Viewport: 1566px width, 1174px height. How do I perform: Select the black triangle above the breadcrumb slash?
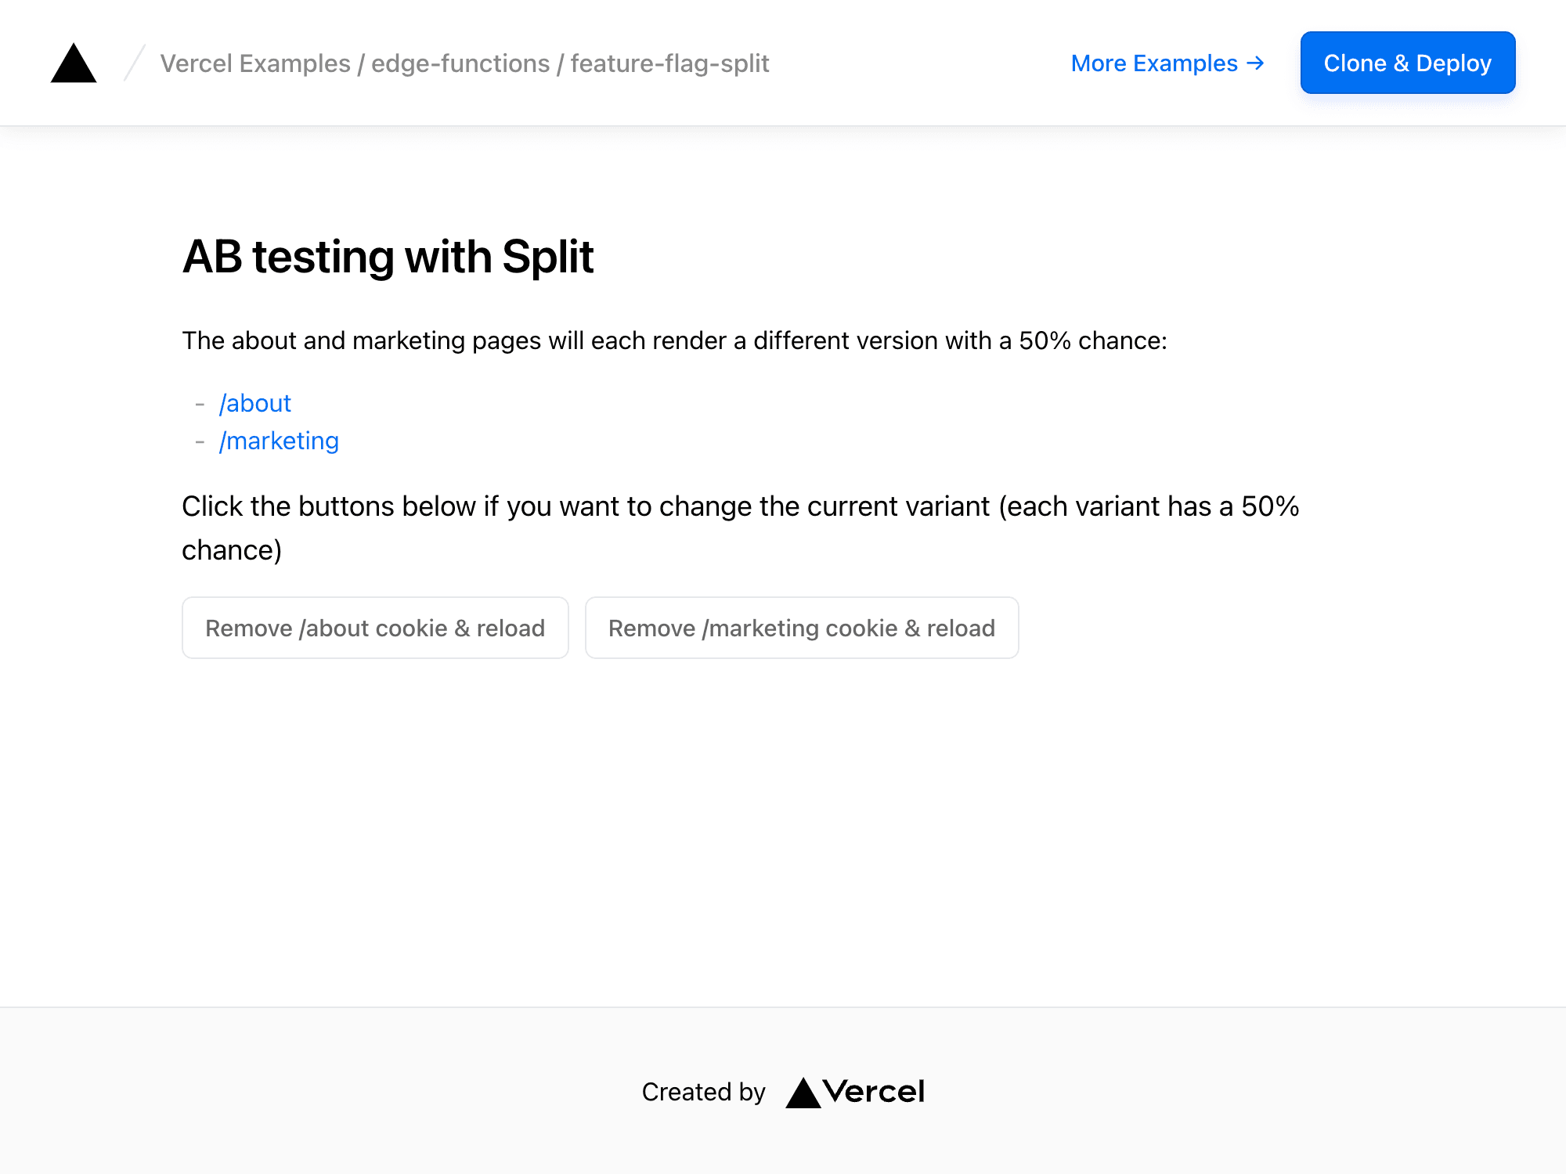73,63
